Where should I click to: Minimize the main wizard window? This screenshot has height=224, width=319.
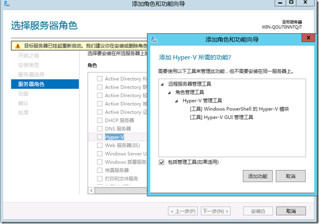tap(280, 2)
